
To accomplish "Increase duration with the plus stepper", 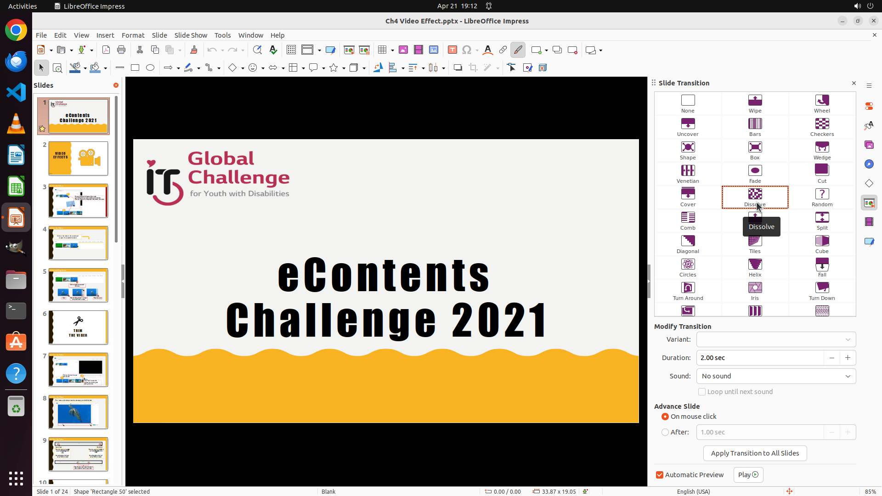I will (x=848, y=358).
